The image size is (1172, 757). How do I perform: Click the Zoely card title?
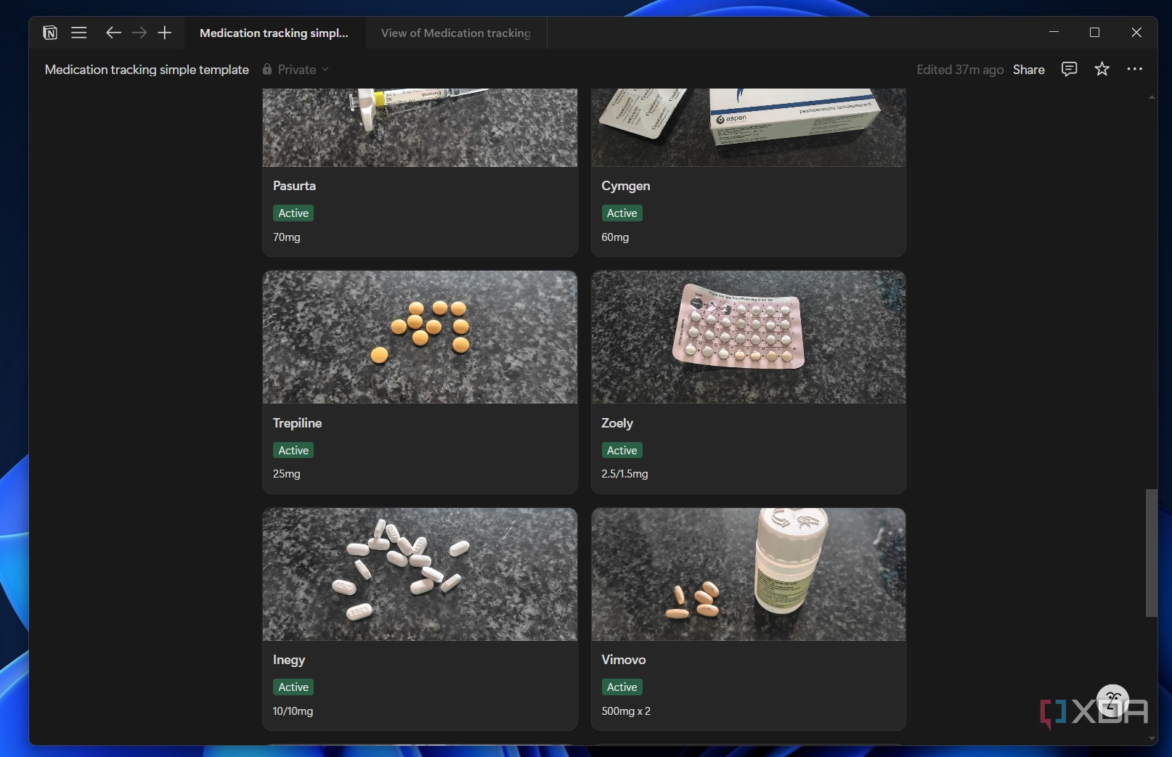pyautogui.click(x=617, y=423)
